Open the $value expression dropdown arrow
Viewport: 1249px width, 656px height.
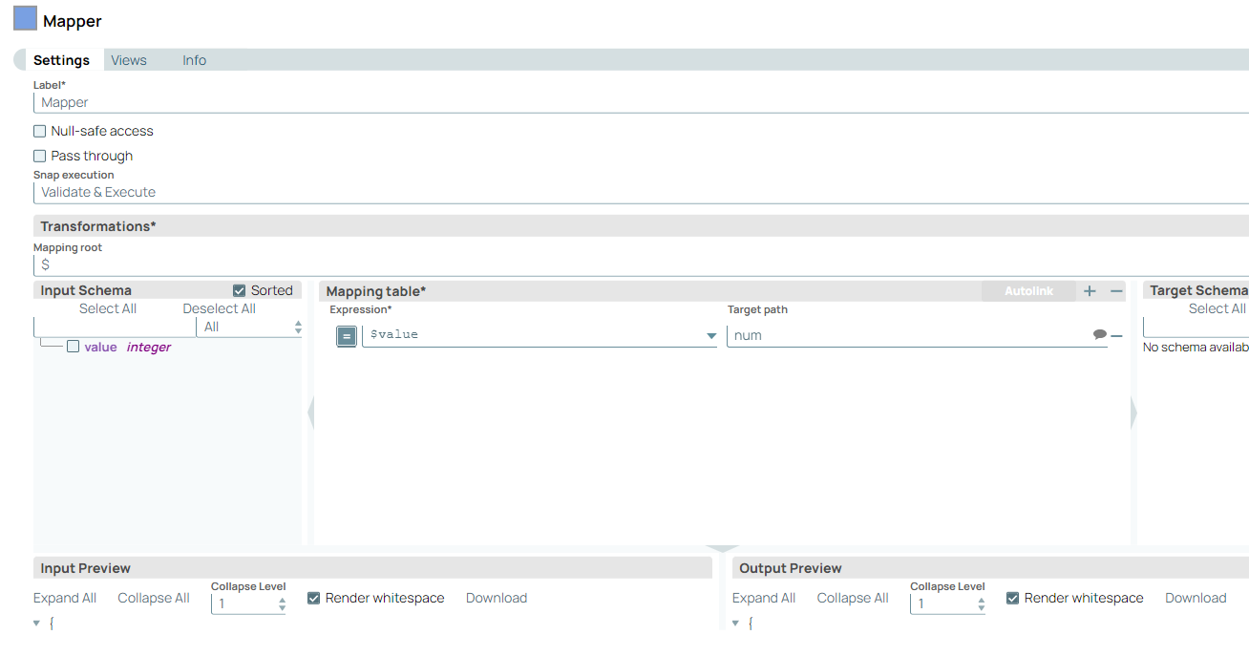pyautogui.click(x=711, y=336)
